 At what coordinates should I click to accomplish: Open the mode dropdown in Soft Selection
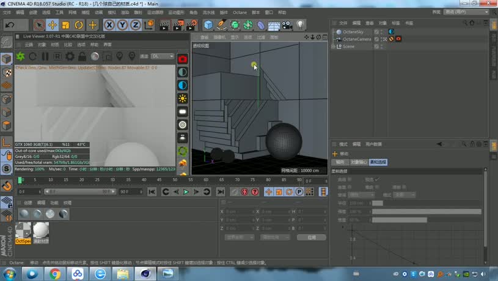404,195
